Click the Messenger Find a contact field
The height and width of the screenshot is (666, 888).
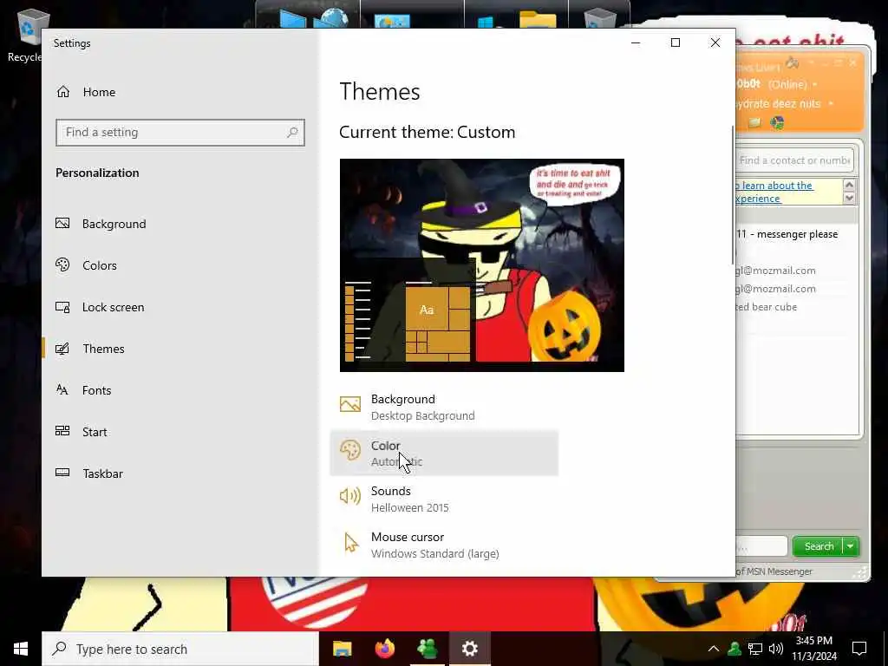pyautogui.click(x=794, y=160)
